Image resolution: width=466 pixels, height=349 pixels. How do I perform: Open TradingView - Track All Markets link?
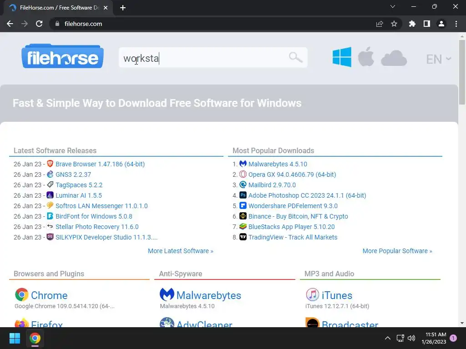[x=293, y=237]
